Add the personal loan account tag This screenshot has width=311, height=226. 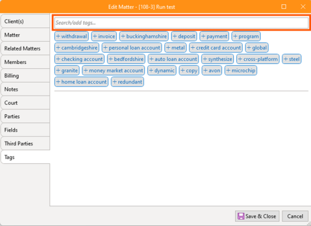pyautogui.click(x=132, y=48)
